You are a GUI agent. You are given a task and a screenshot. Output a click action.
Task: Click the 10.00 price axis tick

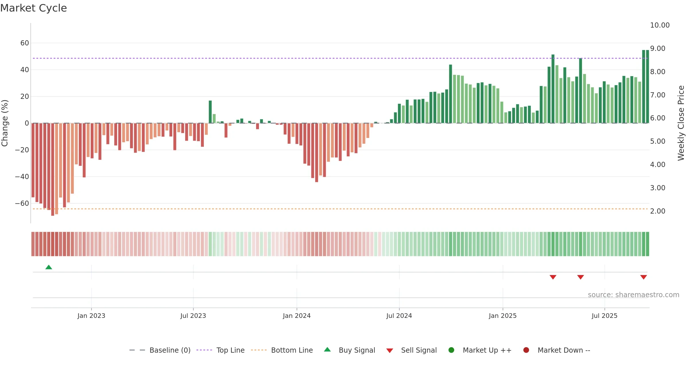click(x=660, y=25)
